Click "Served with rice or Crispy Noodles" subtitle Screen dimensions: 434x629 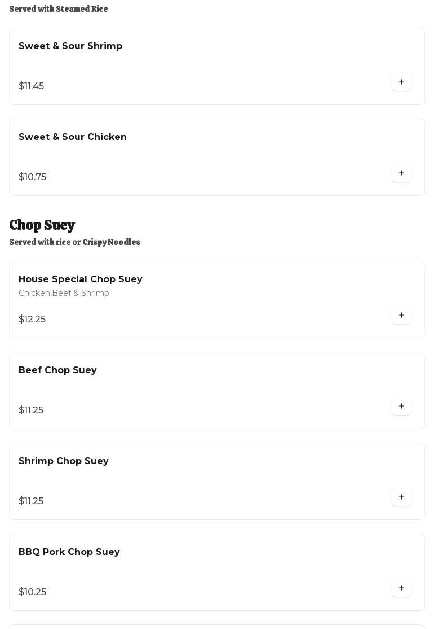(74, 242)
